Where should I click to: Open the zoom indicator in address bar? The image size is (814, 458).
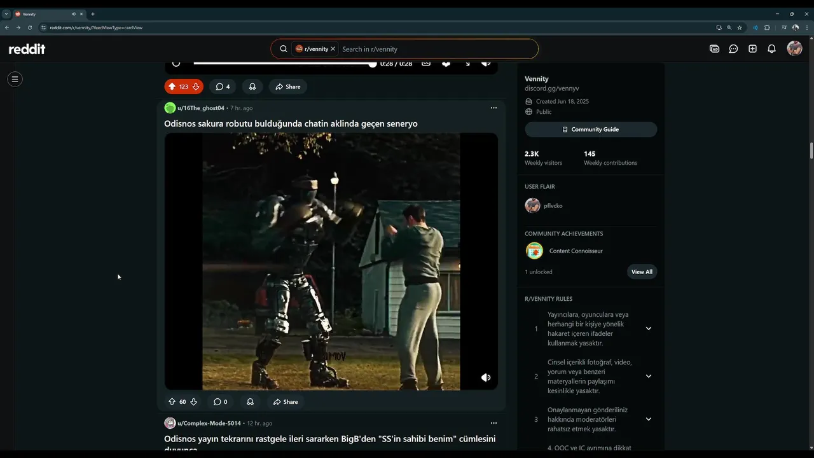point(729,27)
